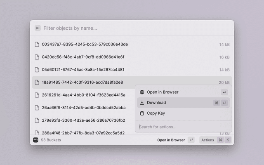This screenshot has width=264, height=165.
Task: Click file icon of object 003437a7-8395
Action: click(37, 44)
